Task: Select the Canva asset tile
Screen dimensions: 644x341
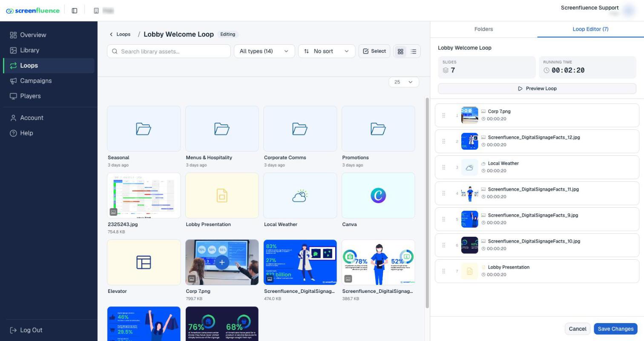Action: tap(378, 195)
